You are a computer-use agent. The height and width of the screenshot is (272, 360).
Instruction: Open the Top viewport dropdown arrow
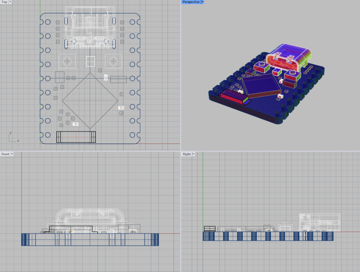10,2
